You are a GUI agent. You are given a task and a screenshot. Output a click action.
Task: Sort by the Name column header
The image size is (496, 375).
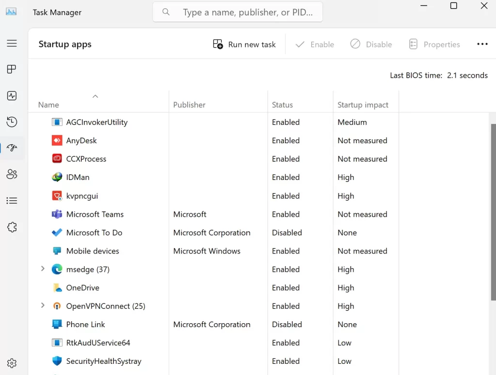pos(49,105)
